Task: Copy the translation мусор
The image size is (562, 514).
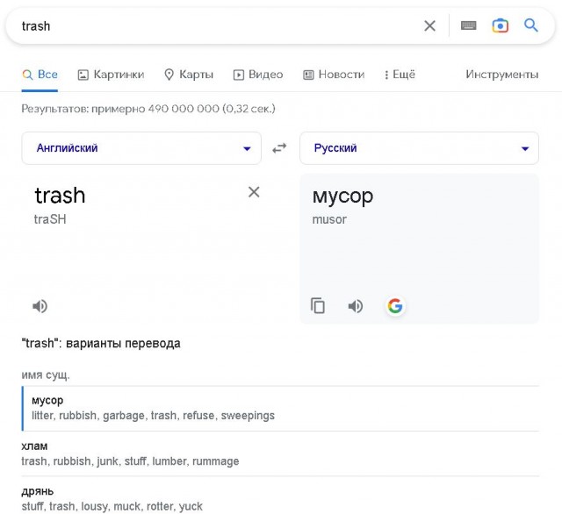Action: tap(318, 305)
